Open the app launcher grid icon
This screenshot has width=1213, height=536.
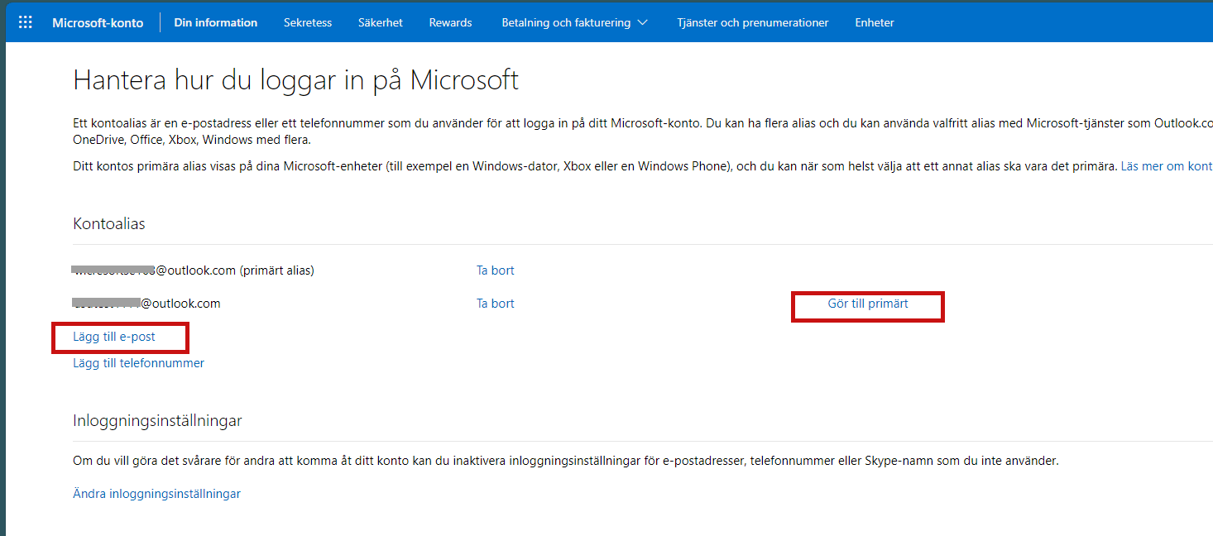26,22
